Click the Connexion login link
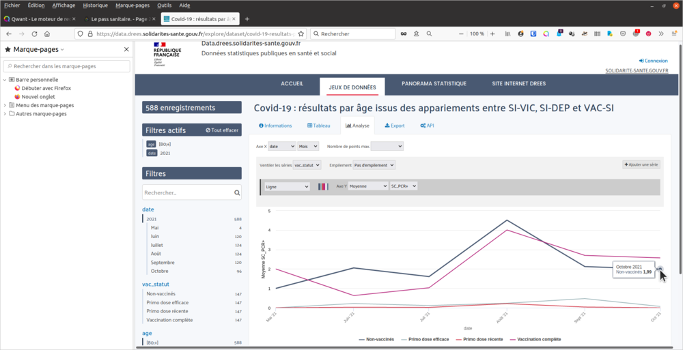Screen dimensions: 683x350 (654, 61)
